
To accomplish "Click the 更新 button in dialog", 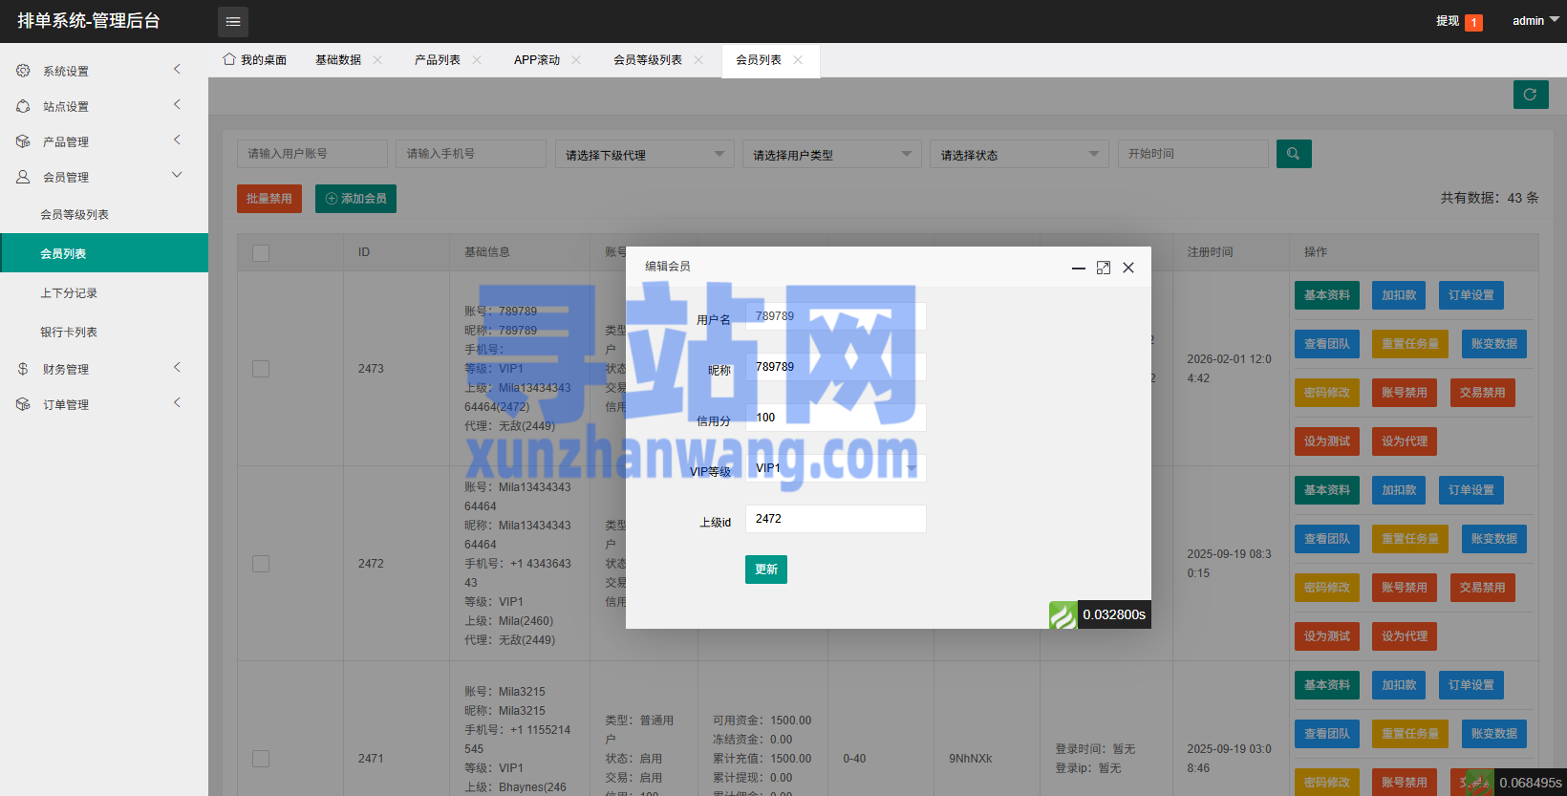I will tap(765, 570).
